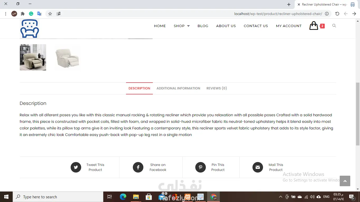Click the website search magnifier icon
The height and width of the screenshot is (202, 360).
334,26
